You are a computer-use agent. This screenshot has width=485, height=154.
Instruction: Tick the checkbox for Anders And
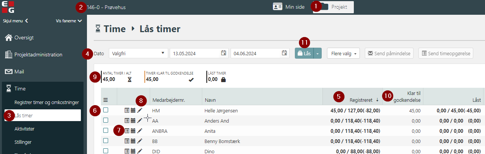106,120
